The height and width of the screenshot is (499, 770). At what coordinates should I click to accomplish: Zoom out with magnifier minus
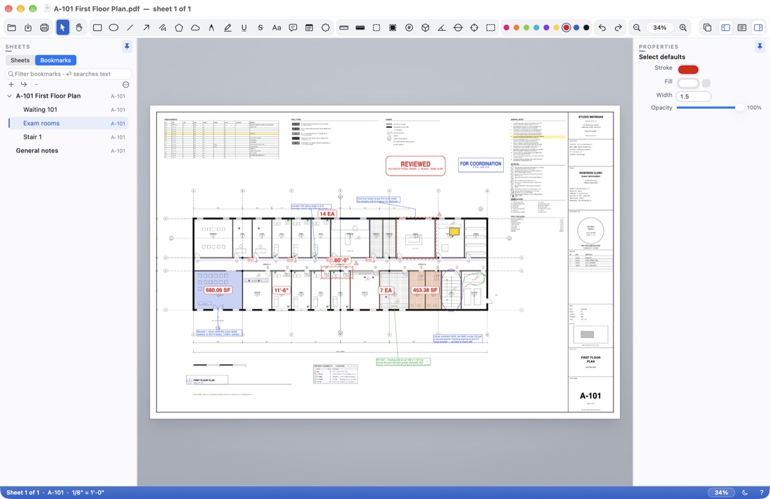(637, 28)
